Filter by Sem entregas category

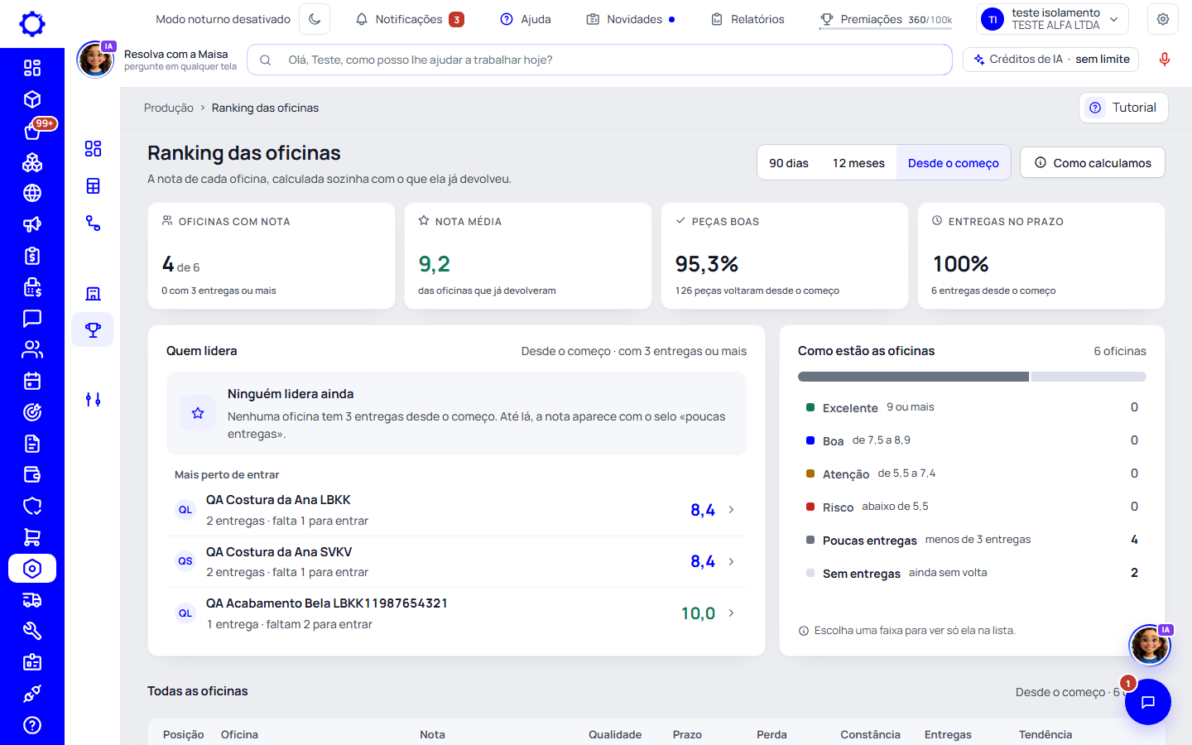[x=972, y=573]
